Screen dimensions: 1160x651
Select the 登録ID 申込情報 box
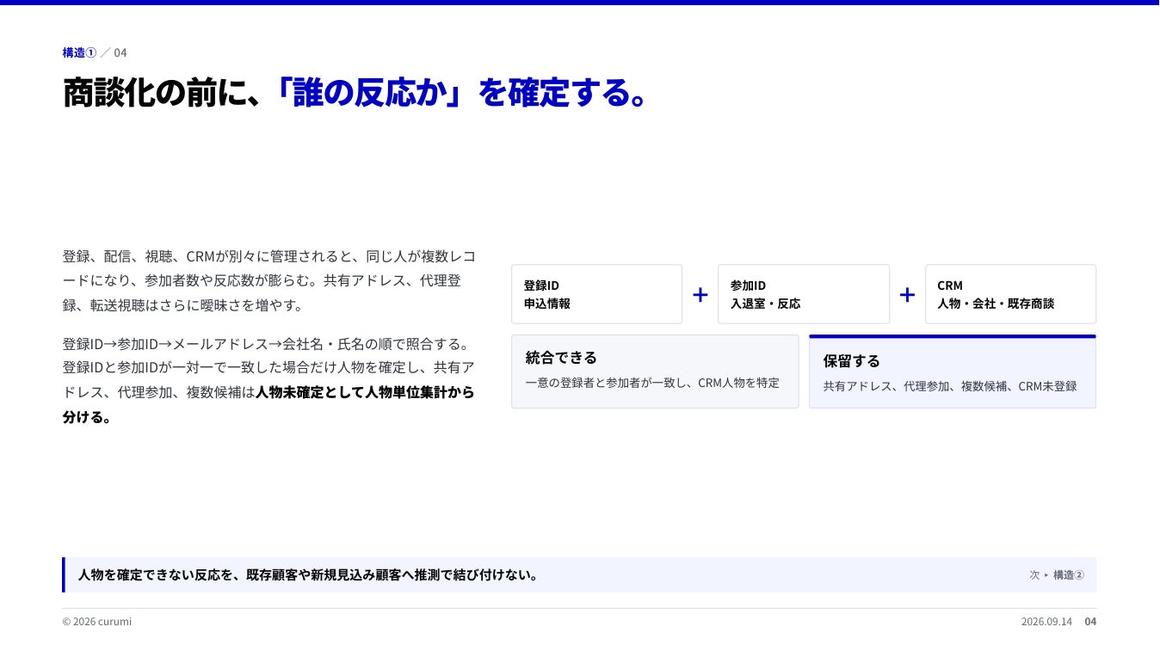pos(596,294)
